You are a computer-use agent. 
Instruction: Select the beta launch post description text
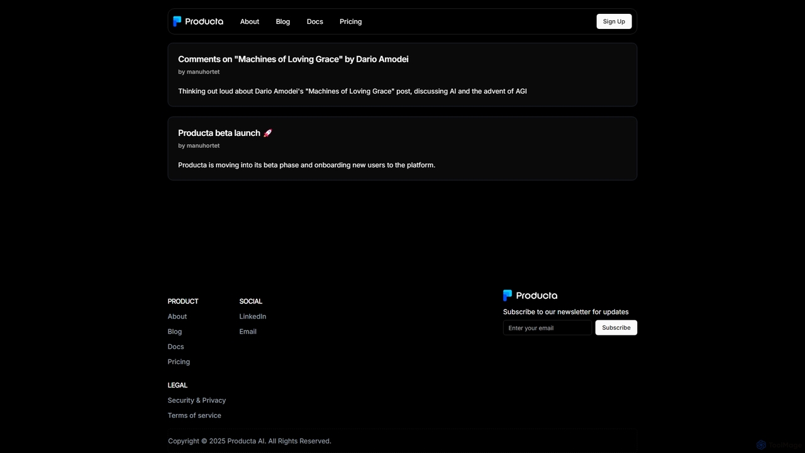306,165
